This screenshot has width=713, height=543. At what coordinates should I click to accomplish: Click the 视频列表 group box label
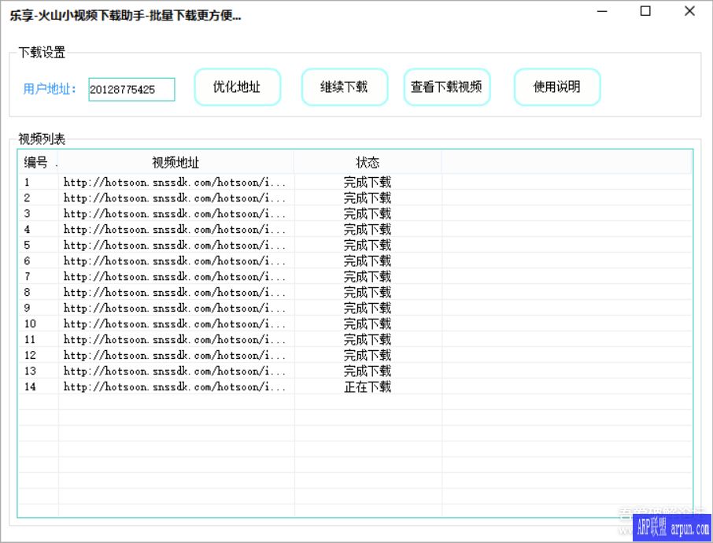(x=42, y=138)
